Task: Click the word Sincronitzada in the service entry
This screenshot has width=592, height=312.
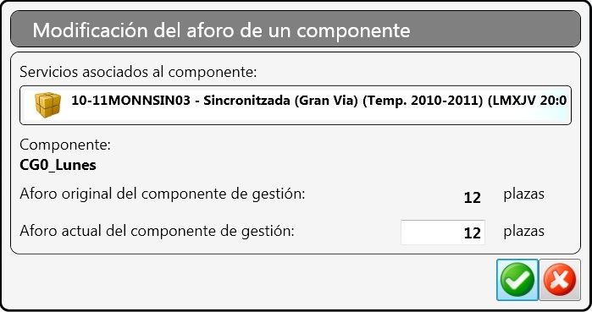Action: (x=246, y=101)
